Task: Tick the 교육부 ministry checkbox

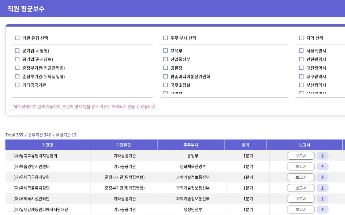Action: click(x=165, y=51)
